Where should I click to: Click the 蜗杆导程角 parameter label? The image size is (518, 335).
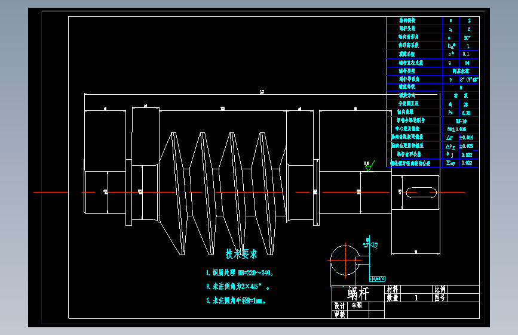(409, 79)
